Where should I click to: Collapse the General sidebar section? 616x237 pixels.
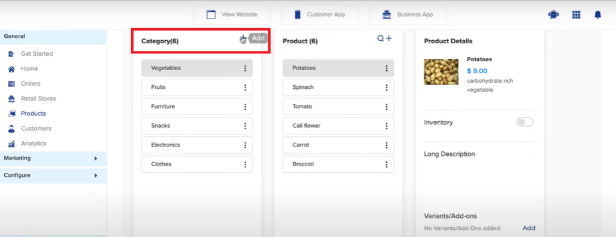click(53, 37)
